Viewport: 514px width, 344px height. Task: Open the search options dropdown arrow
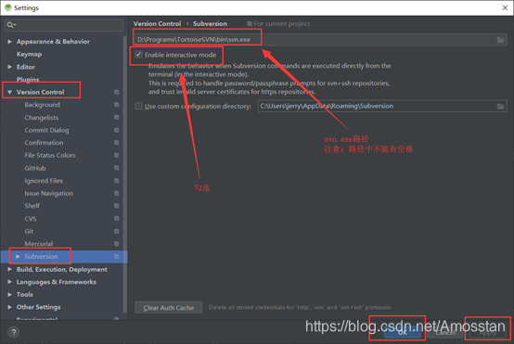(15, 25)
